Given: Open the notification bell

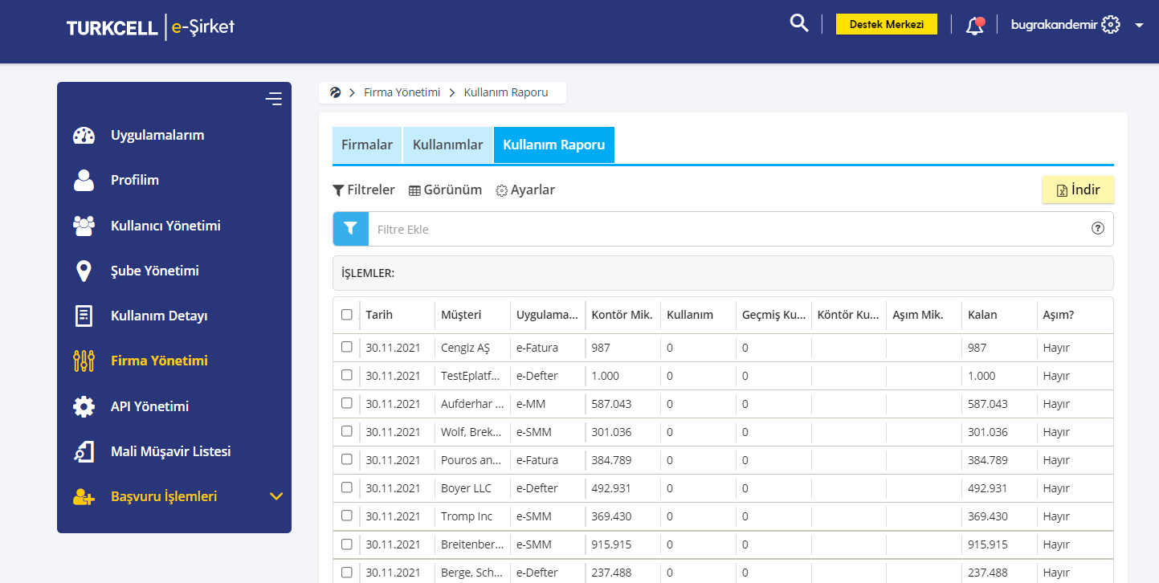Looking at the screenshot, I should (x=974, y=26).
